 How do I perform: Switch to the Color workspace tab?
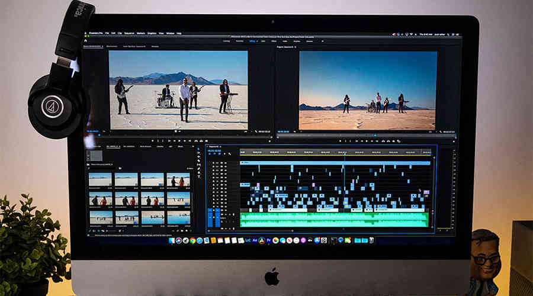264,41
